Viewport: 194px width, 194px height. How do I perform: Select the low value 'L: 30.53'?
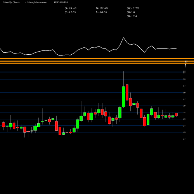tap(101, 12)
